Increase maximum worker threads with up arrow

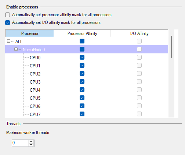[31, 141]
